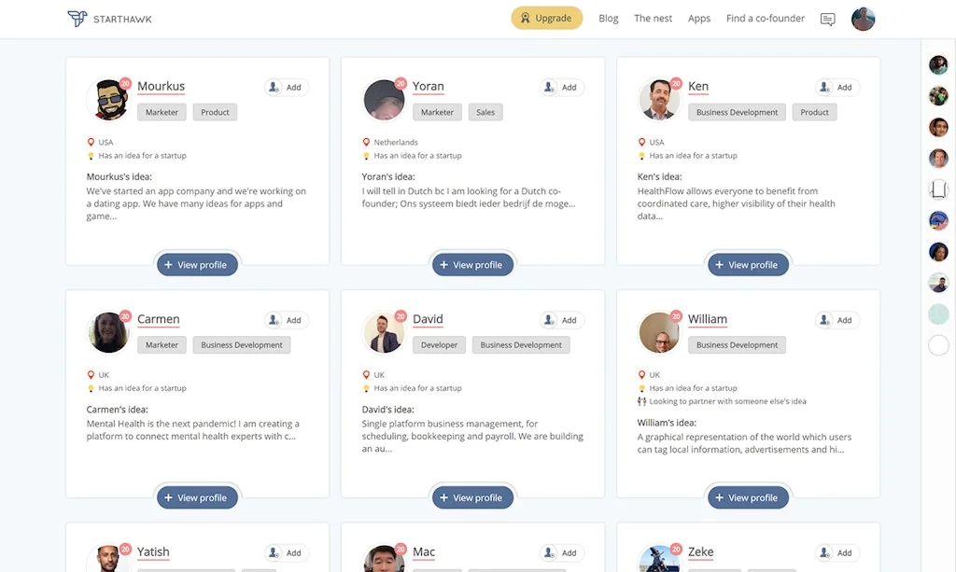The height and width of the screenshot is (572, 956).
Task: Click the empty white circle in sidebar
Action: (x=938, y=345)
